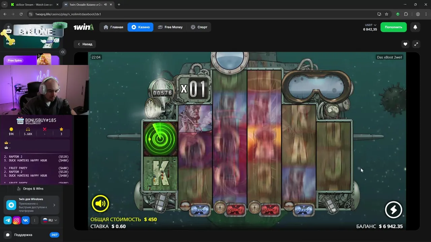The width and height of the screenshot is (431, 242).
Task: Open the VK social link
Action: 26,220
